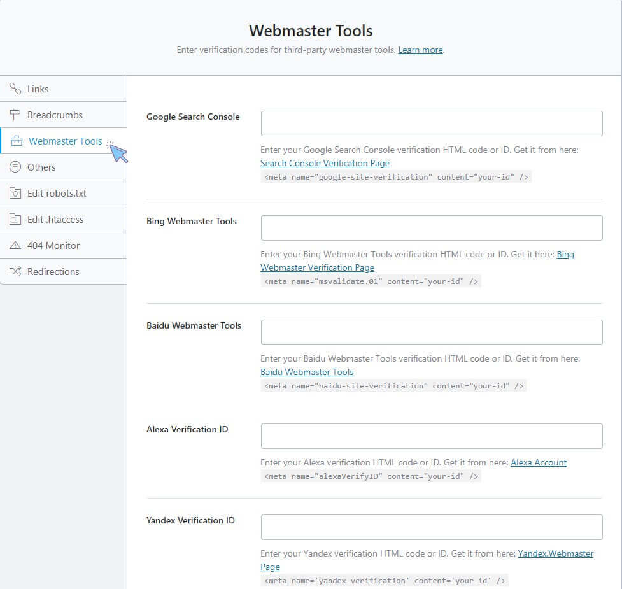The image size is (622, 589).
Task: Open the Alexa Account link
Action: tap(539, 462)
